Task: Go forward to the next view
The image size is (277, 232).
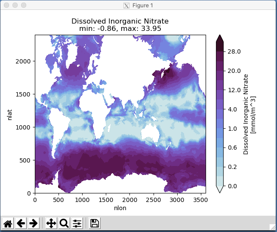Action: [34, 223]
